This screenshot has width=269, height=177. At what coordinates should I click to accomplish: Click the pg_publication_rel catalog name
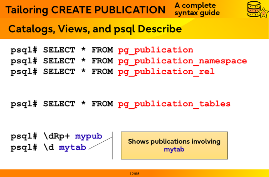coord(166,72)
